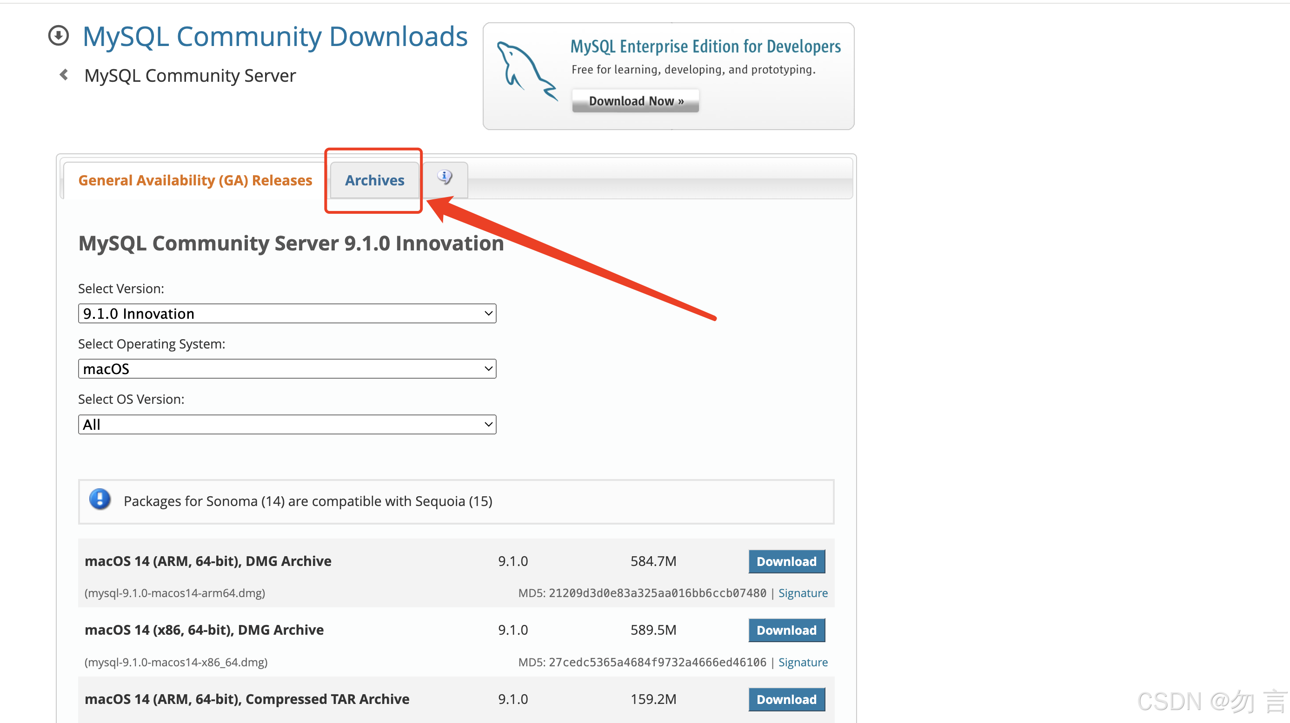Click the macOS 14 (ARM, 64-bit), DMG Archive title
The height and width of the screenshot is (723, 1290).
208,561
